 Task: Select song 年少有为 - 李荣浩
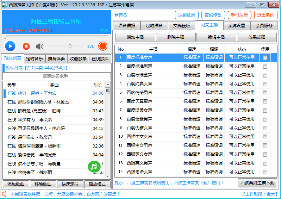click(x=54, y=120)
